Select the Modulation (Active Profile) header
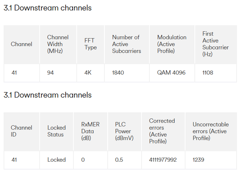242x175 pixels. point(172,44)
